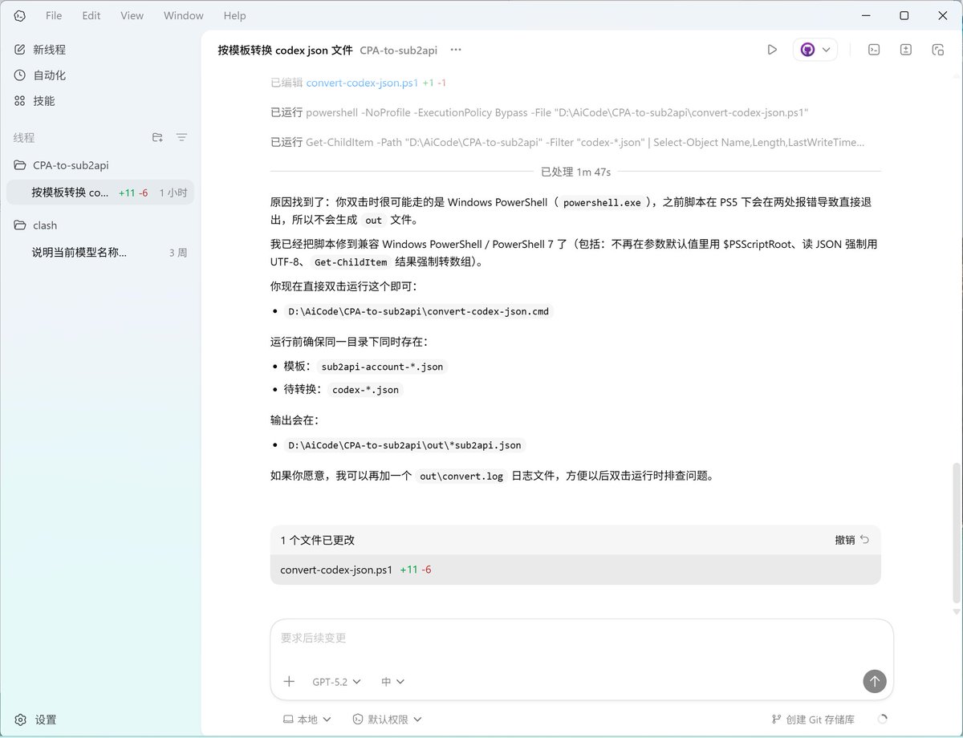Open the Help menu
This screenshot has width=963, height=738.
pyautogui.click(x=235, y=15)
